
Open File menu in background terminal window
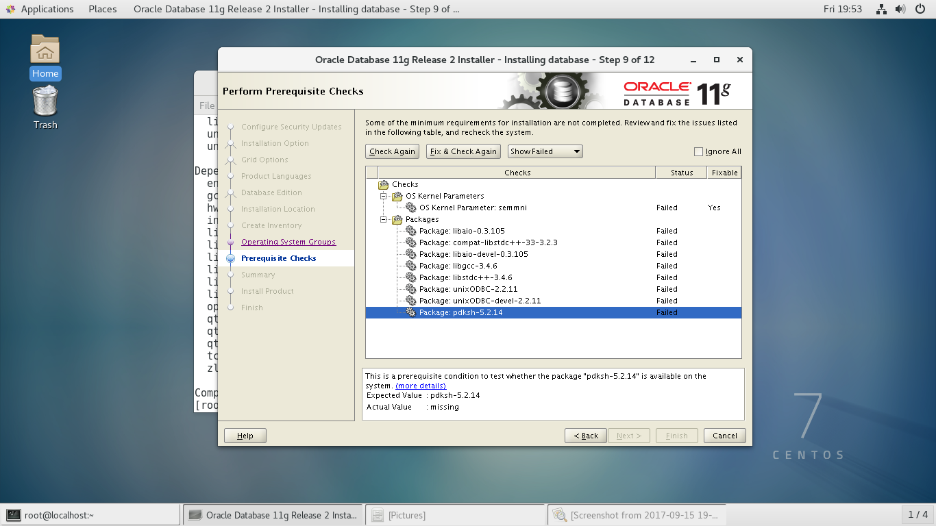[x=207, y=105]
